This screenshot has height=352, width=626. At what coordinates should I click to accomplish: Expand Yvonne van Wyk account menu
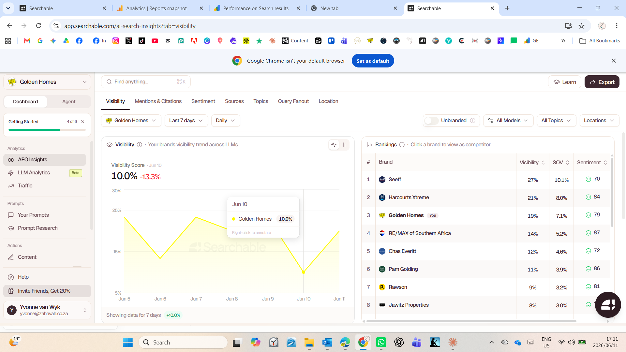coord(47,310)
